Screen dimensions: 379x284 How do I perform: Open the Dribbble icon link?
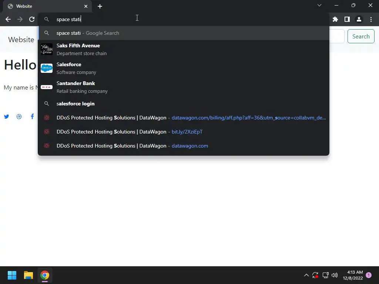tap(19, 116)
